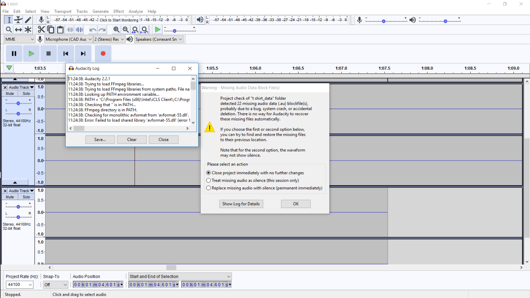
Task: Click the Zoom In icon
Action: (x=116, y=30)
